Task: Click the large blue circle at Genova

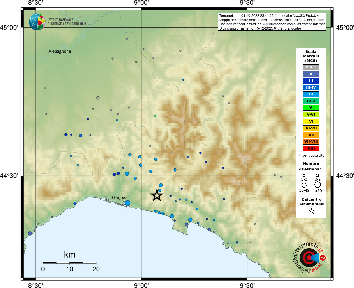Action: point(127,203)
